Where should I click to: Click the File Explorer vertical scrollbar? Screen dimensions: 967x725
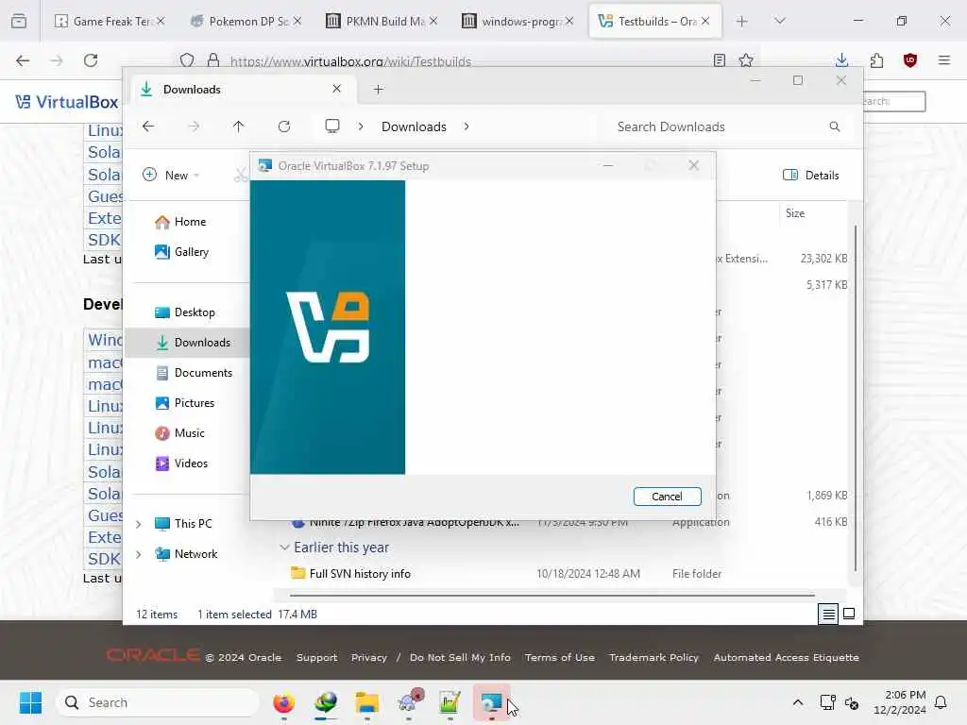point(856,397)
